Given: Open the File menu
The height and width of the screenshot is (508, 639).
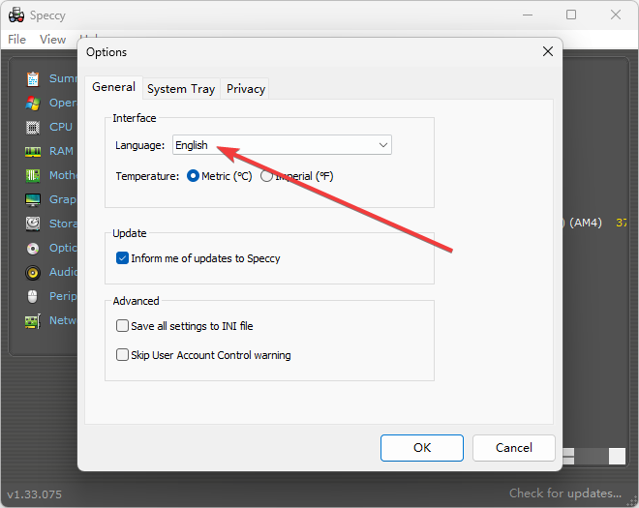Looking at the screenshot, I should pos(17,40).
